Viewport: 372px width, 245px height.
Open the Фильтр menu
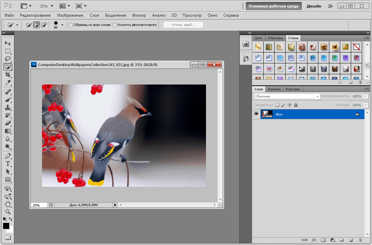point(139,15)
